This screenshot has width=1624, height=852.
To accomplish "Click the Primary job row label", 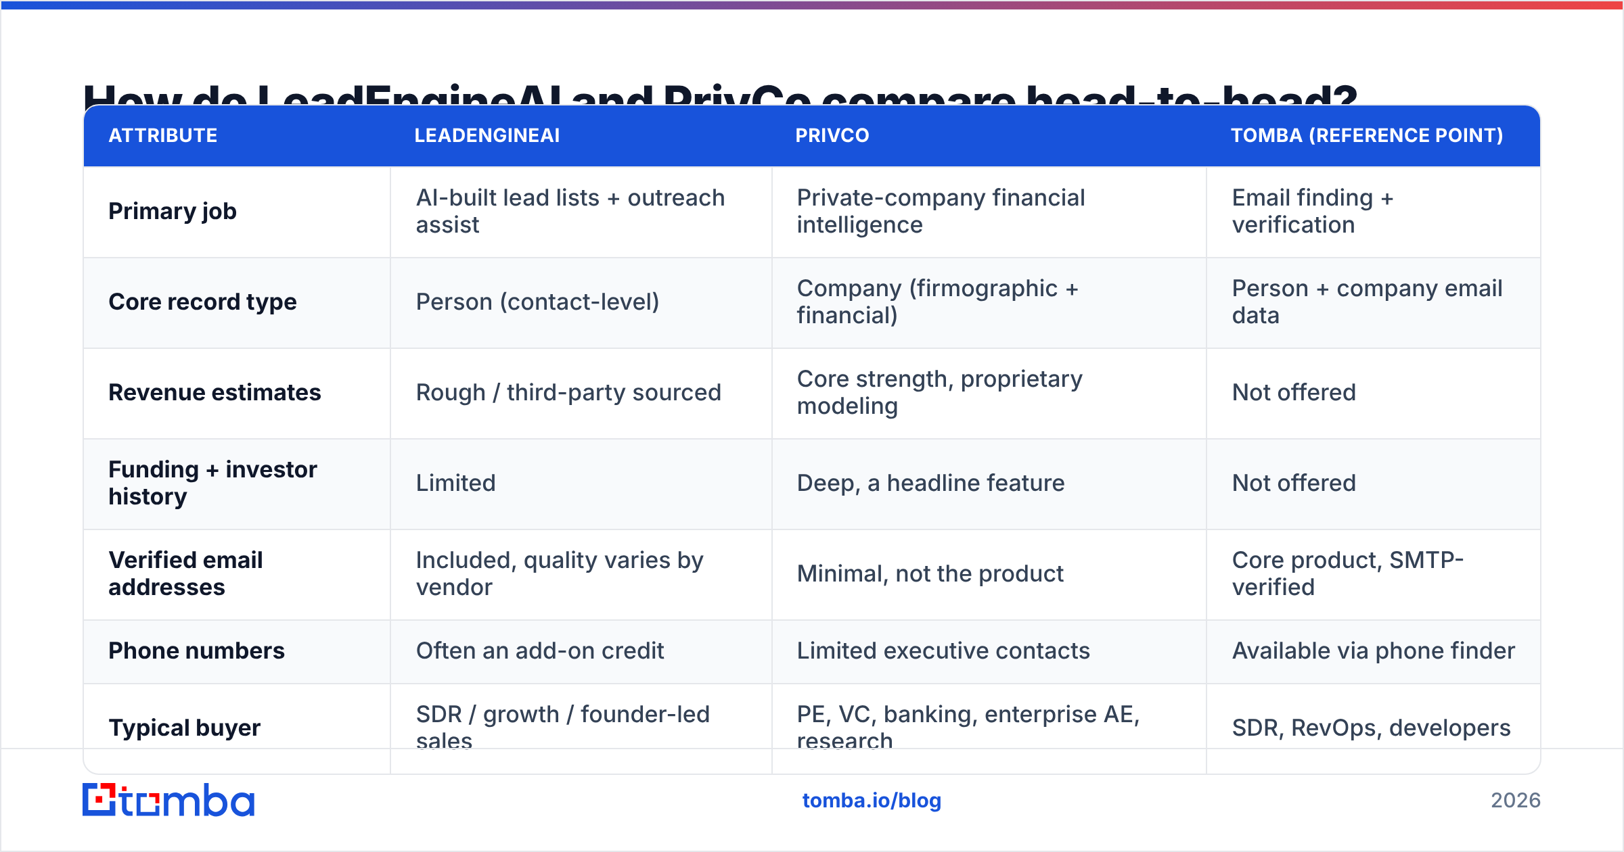I will (173, 212).
